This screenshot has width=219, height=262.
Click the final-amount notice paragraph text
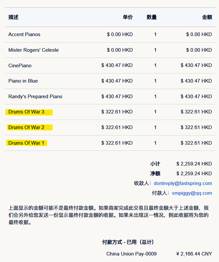[x=109, y=215]
